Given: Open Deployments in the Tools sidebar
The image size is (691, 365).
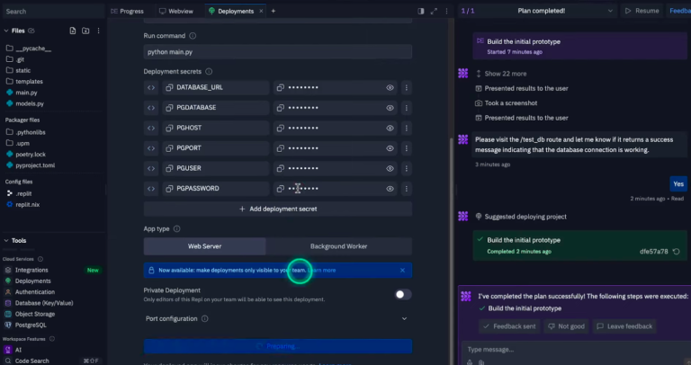Looking at the screenshot, I should click(x=32, y=280).
